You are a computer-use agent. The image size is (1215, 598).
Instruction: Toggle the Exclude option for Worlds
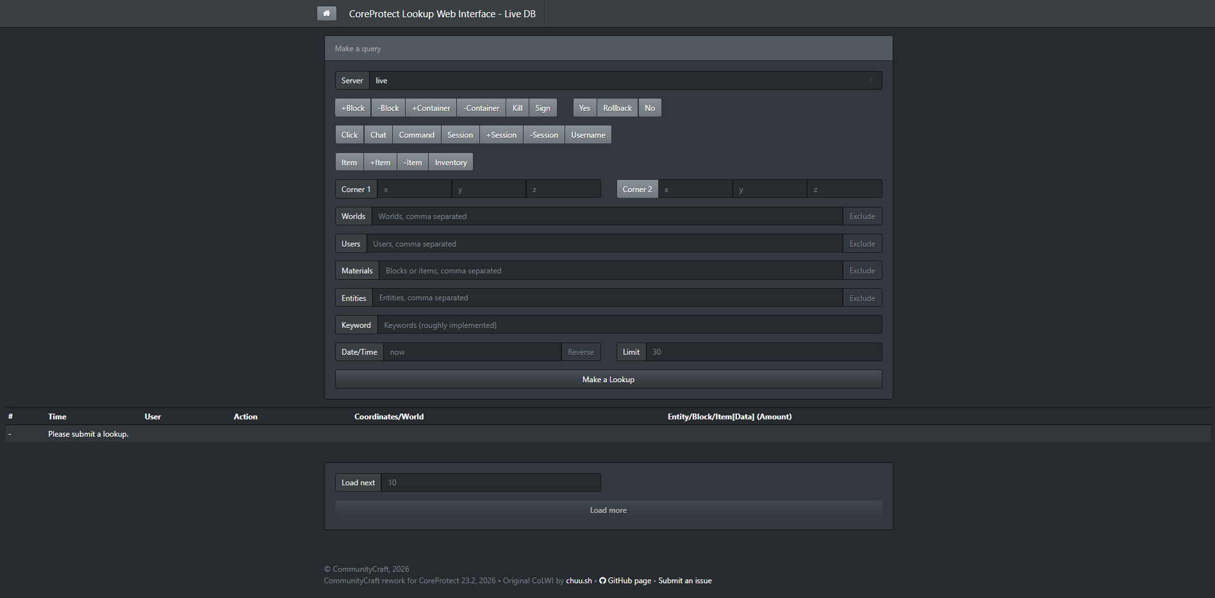[862, 216]
